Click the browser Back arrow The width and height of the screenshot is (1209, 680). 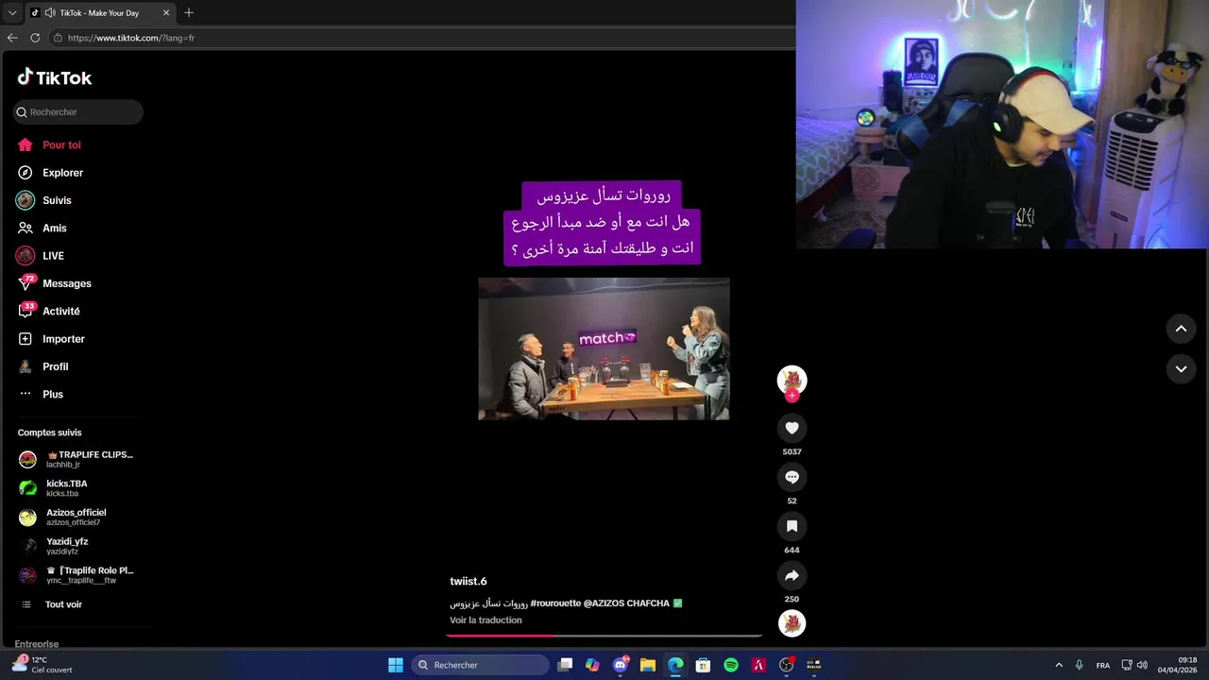coord(12,38)
